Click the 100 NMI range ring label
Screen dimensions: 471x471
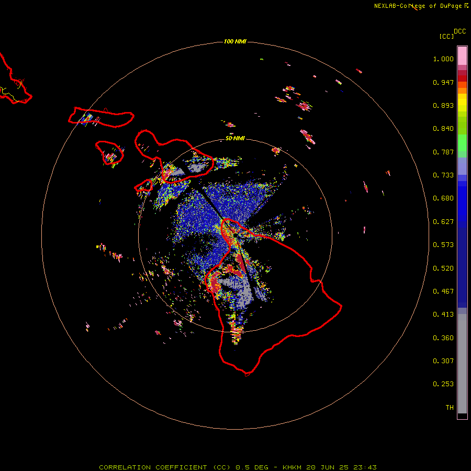235,41
